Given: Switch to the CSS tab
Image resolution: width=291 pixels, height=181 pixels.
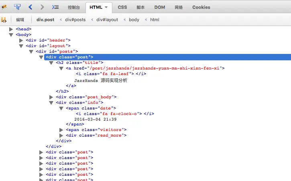Looking at the screenshot, I should pyautogui.click(x=122, y=7).
